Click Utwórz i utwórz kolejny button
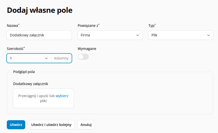The image size is (218, 133). click(51, 125)
